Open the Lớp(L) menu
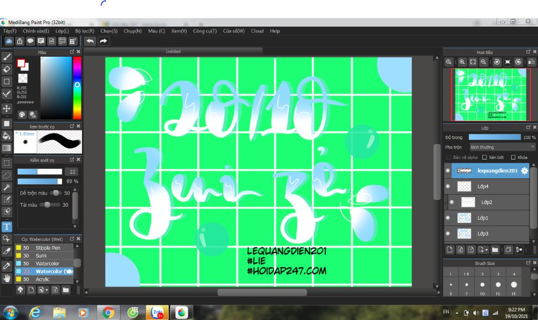 [62, 31]
